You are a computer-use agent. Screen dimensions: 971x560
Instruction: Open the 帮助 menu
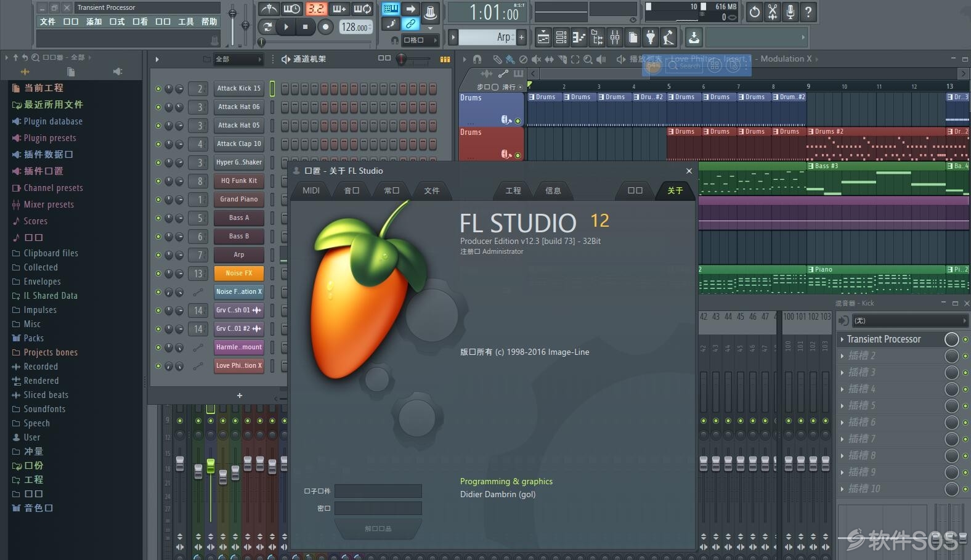[209, 22]
